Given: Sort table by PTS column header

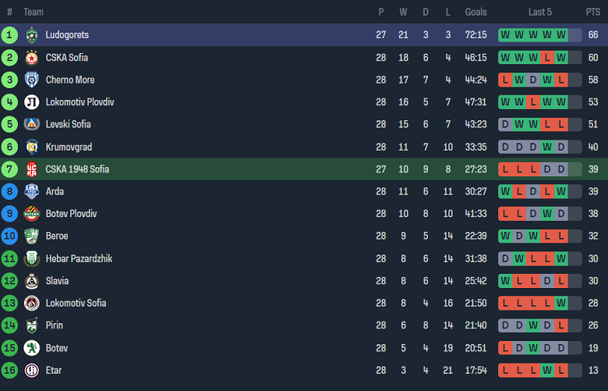Looking at the screenshot, I should (x=593, y=12).
